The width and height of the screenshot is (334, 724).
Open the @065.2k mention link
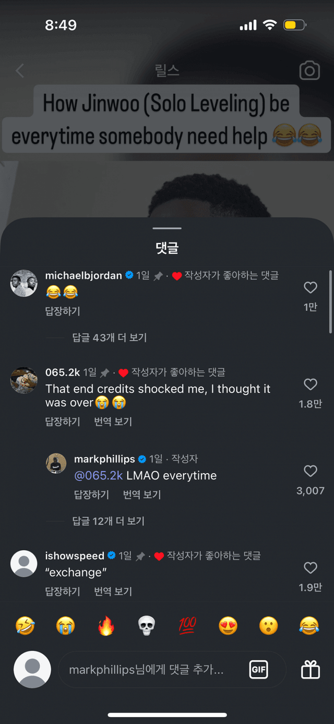coord(99,476)
